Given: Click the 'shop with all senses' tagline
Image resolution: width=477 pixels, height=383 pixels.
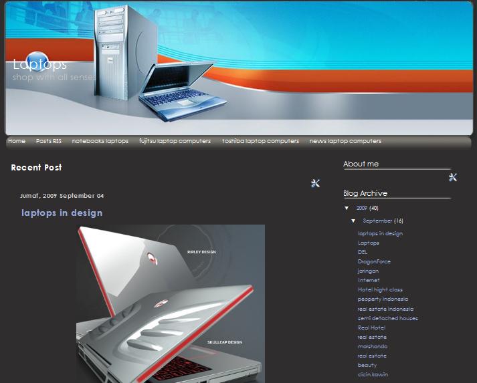Looking at the screenshot, I should tap(54, 78).
